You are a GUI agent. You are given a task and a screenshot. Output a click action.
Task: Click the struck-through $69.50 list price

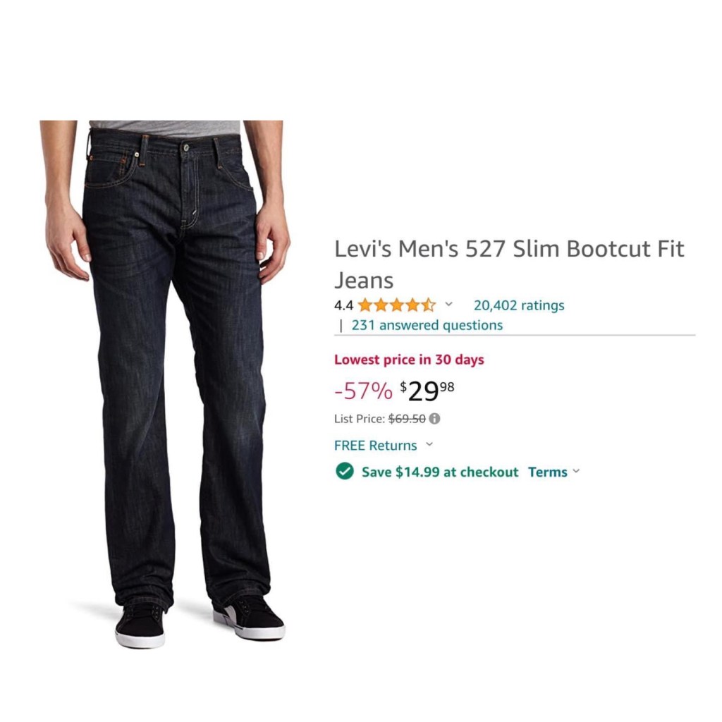[407, 419]
